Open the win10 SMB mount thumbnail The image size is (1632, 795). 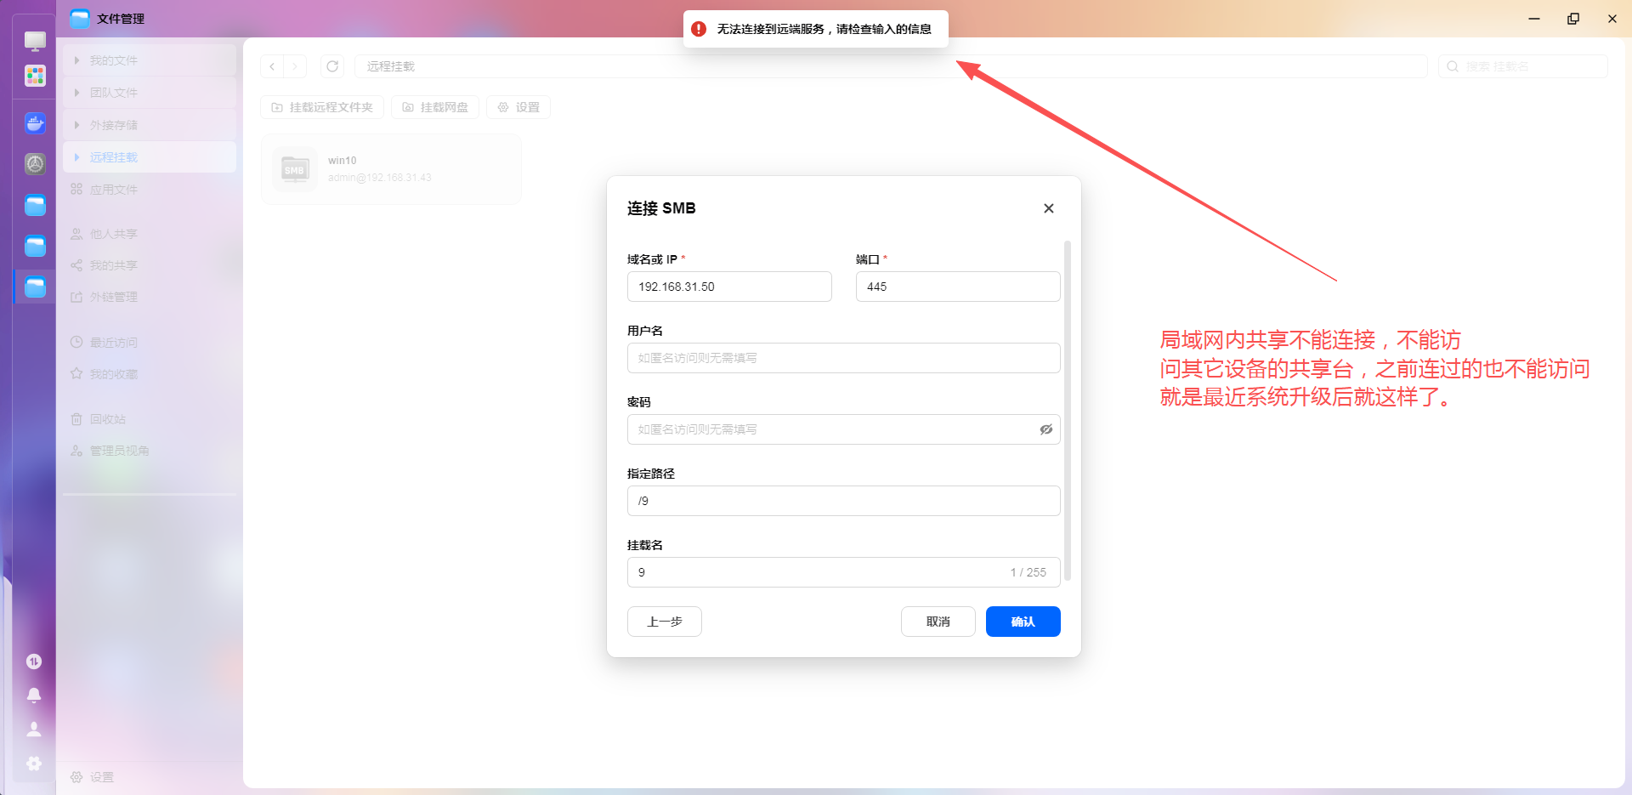point(294,169)
